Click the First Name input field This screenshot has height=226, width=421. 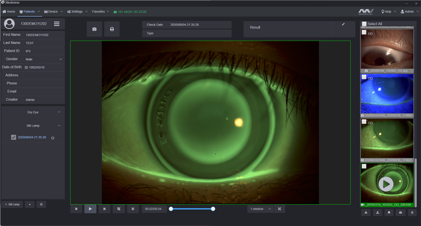[x=44, y=35]
